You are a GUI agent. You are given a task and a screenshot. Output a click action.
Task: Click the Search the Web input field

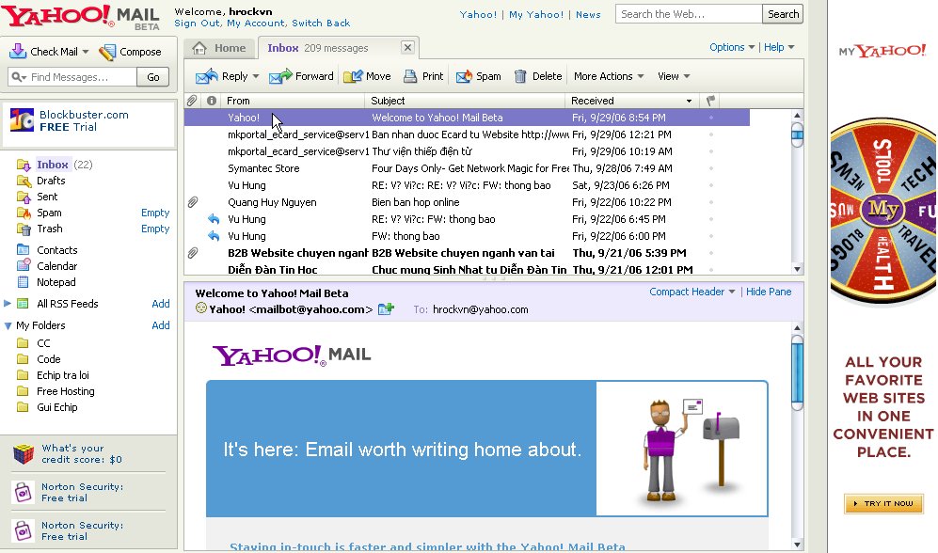pos(688,14)
